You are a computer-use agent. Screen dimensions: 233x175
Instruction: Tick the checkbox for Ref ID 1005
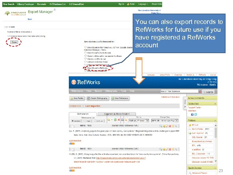(73, 127)
